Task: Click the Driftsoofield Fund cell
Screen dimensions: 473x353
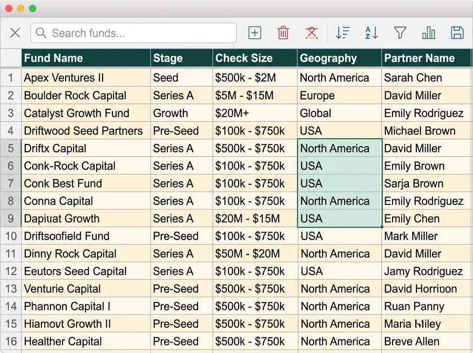Action: point(86,236)
